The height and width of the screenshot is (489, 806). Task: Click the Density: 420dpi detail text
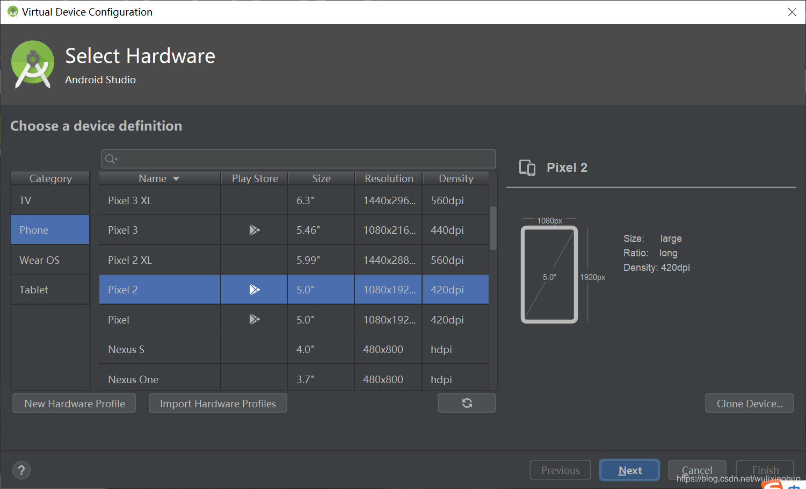pyautogui.click(x=656, y=268)
